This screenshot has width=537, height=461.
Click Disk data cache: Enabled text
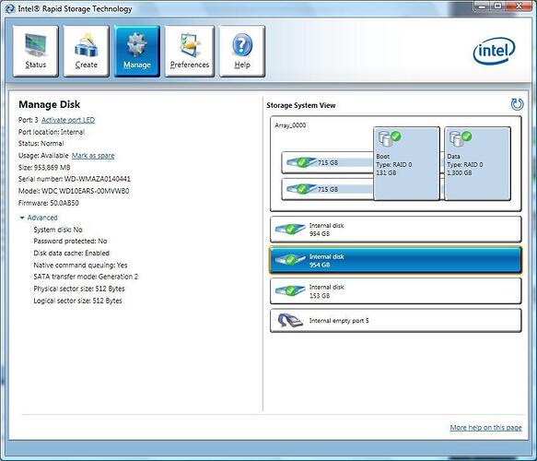point(72,253)
